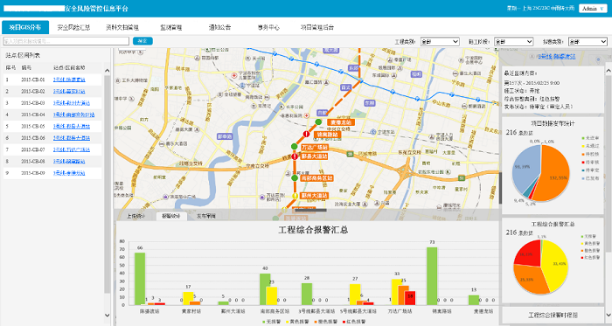Toggle 待审定 entry in publish pie legend
612x326 pixels.
(590, 170)
